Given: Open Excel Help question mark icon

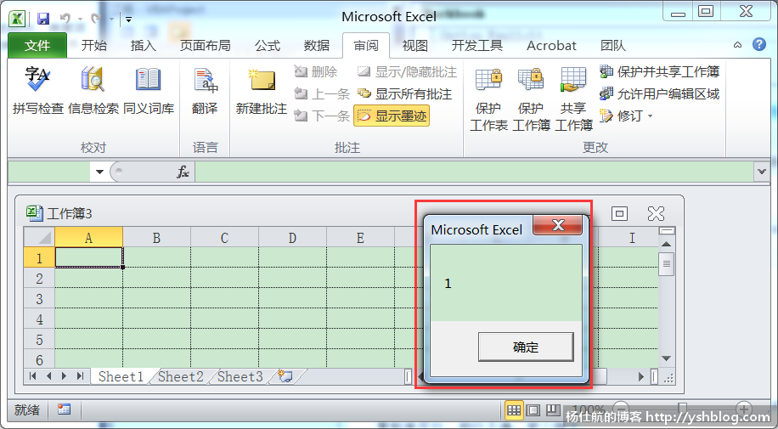Looking at the screenshot, I should click(758, 45).
